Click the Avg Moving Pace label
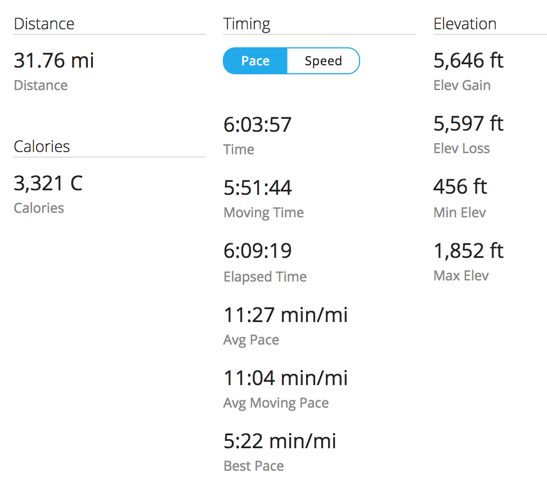The height and width of the screenshot is (491, 547). coord(276,403)
